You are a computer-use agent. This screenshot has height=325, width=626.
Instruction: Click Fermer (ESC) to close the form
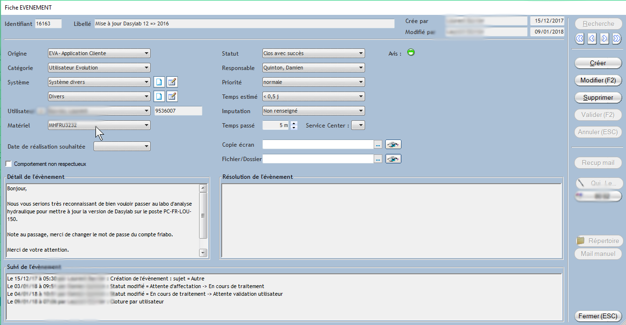(x=598, y=316)
